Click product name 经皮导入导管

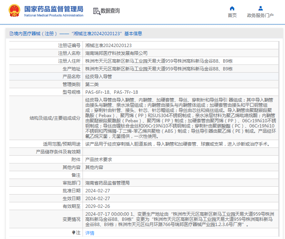[98, 76]
